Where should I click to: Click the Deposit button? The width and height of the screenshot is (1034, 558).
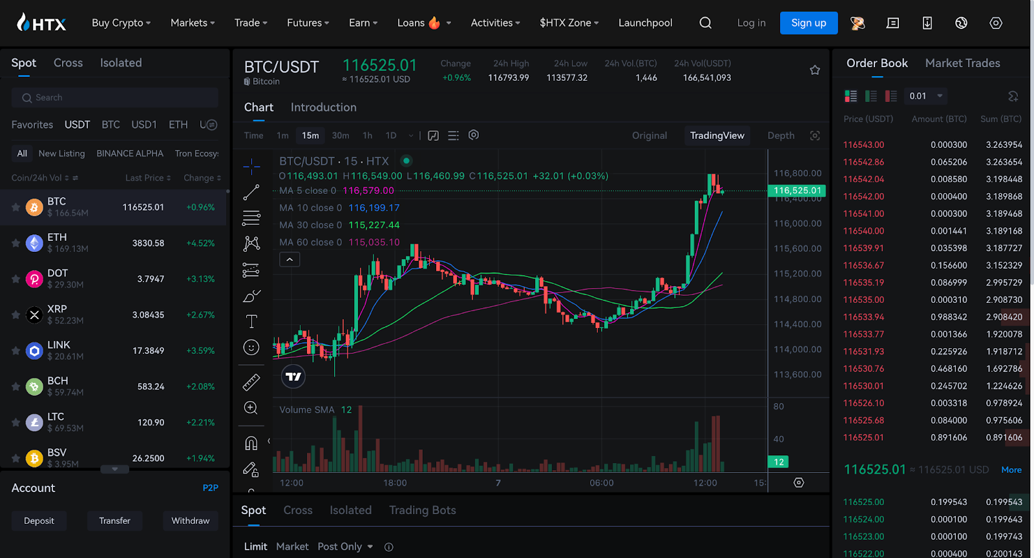tap(39, 521)
